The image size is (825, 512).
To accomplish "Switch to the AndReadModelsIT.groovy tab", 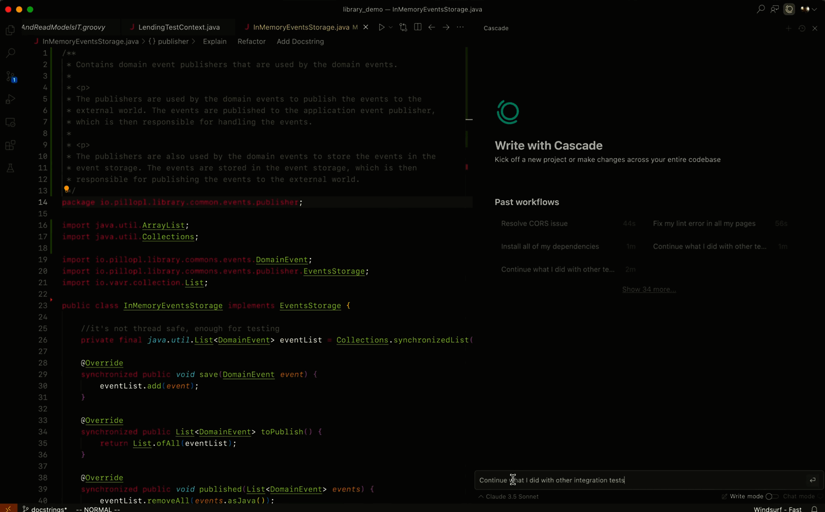I will point(63,27).
